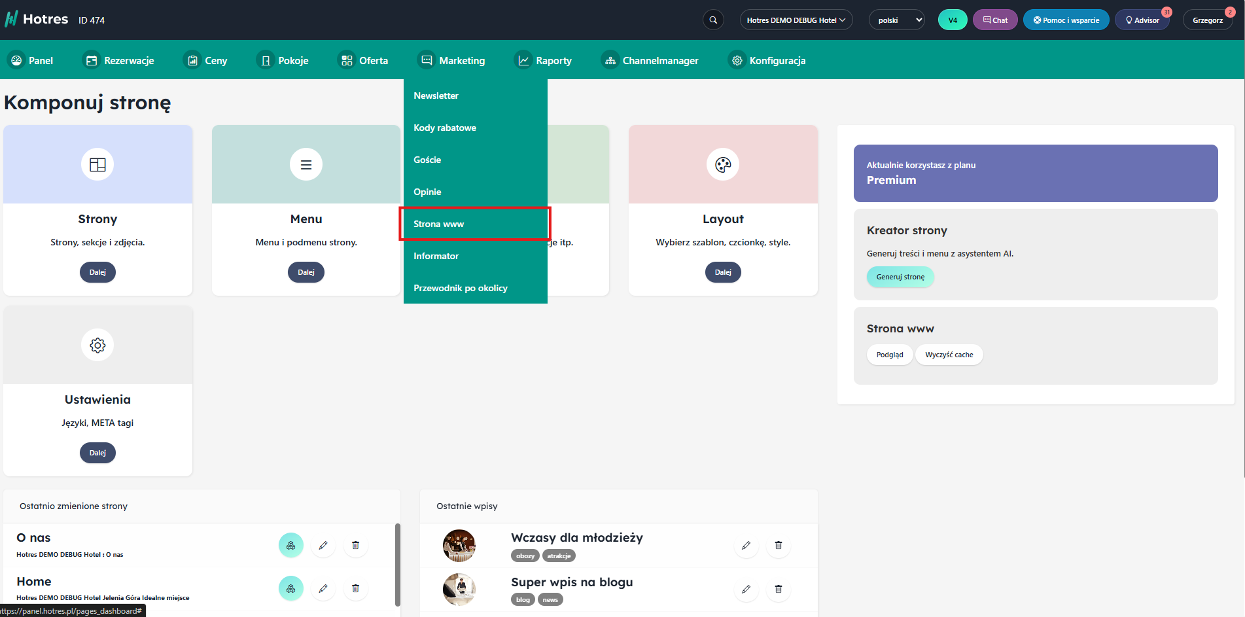The width and height of the screenshot is (1245, 617).
Task: Open structure icon for O nas page
Action: pyautogui.click(x=291, y=545)
